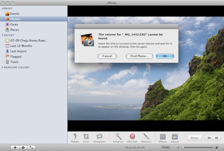The width and height of the screenshot is (224, 151).
Task: Click the Find Photo... button
Action: click(x=140, y=56)
